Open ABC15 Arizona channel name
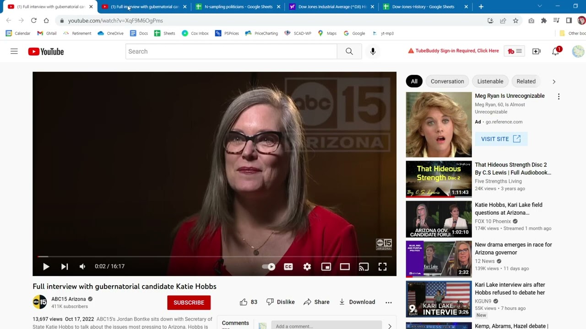This screenshot has width=586, height=329. click(x=69, y=299)
